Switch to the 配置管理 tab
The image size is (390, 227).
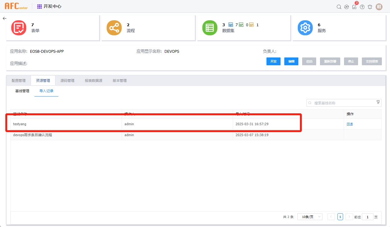pos(19,81)
